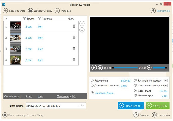Image resolution: width=173 pixels, height=121 pixels.
Task: Click Добавить Аудио link
Action: (x=104, y=93)
